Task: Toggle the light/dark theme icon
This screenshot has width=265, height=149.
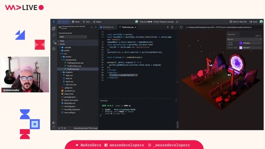Action: coord(54,123)
